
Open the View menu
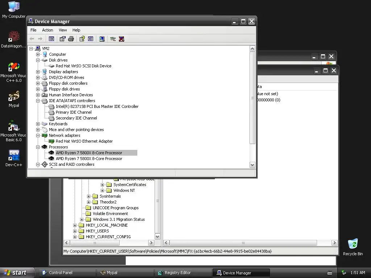point(63,30)
